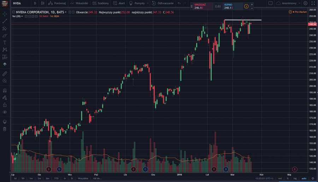Click the trash icon to remove drawings
The width and height of the screenshot is (318, 182).
coord(5,129)
